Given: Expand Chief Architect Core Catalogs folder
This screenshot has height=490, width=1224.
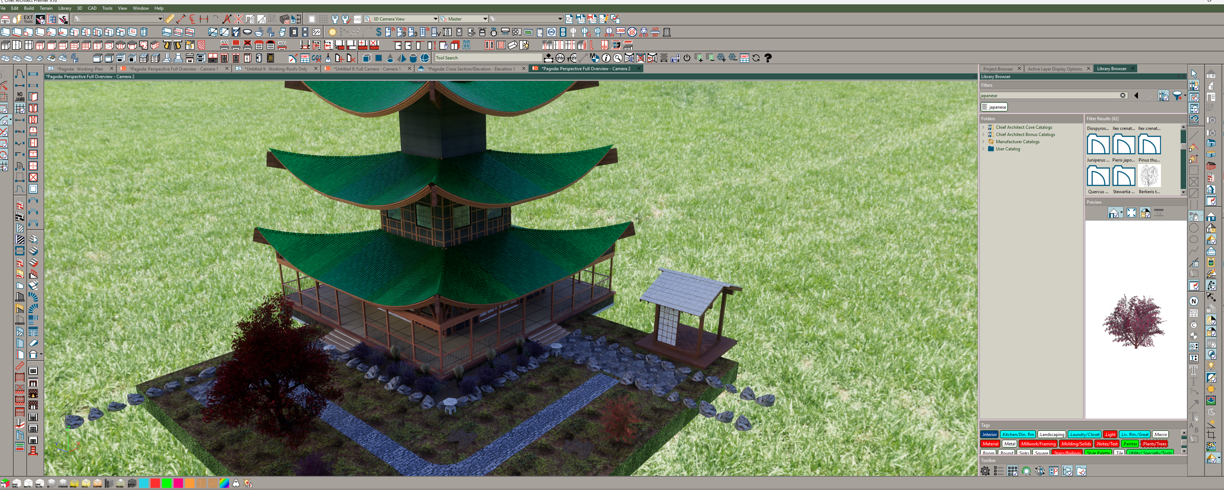Looking at the screenshot, I should (x=983, y=127).
